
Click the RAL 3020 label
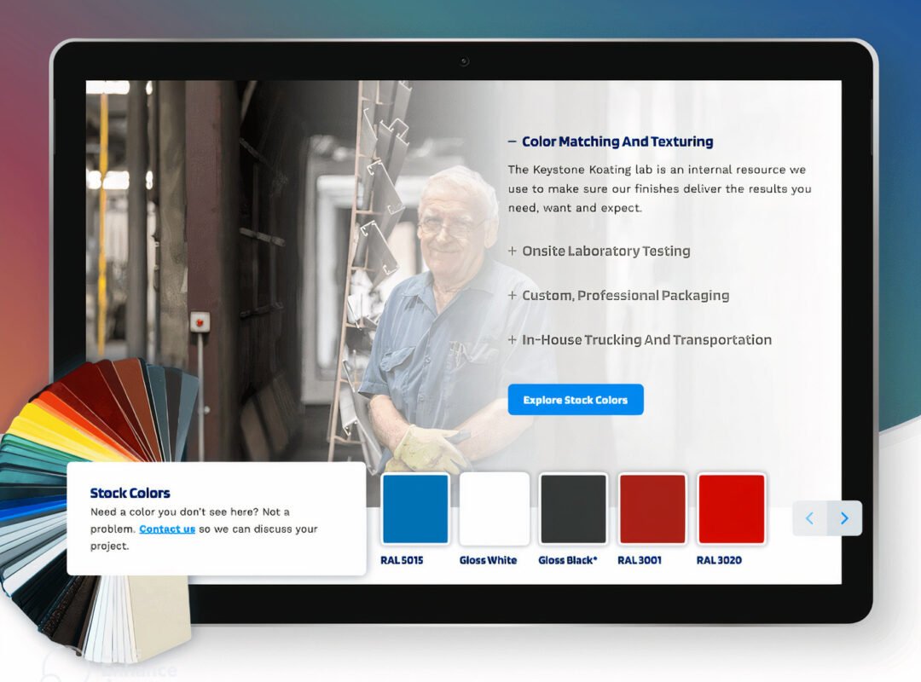point(719,560)
